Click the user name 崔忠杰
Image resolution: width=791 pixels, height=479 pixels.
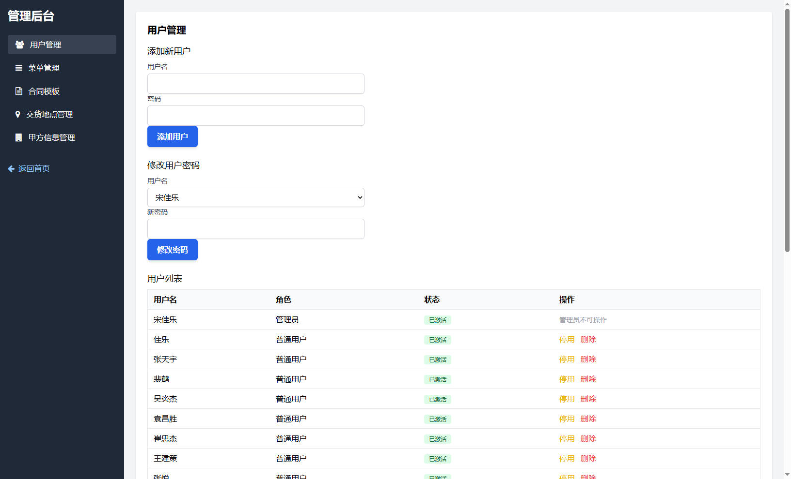coord(165,439)
